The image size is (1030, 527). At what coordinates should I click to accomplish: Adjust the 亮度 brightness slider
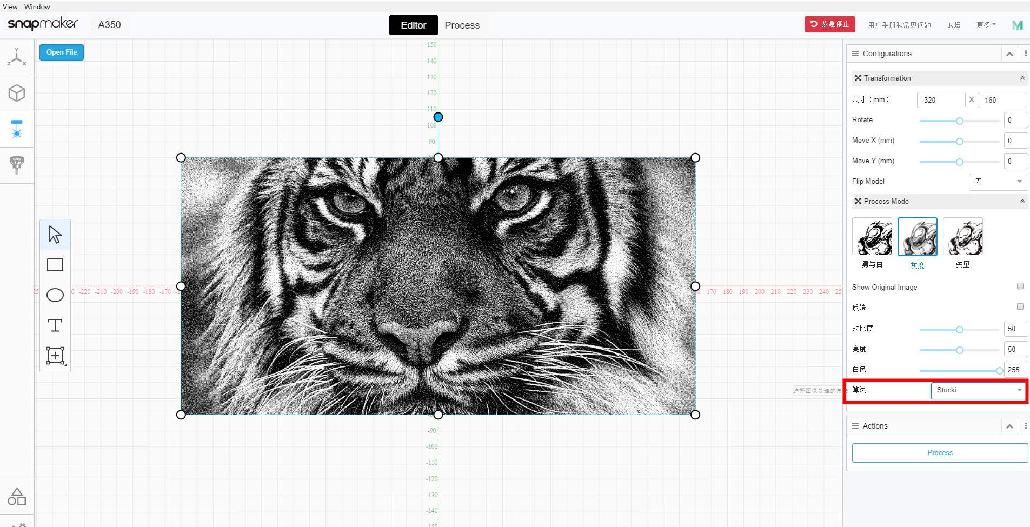point(960,350)
